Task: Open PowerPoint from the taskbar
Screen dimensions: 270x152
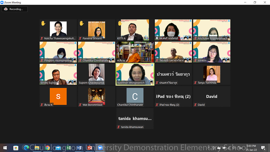Action: coord(90,148)
